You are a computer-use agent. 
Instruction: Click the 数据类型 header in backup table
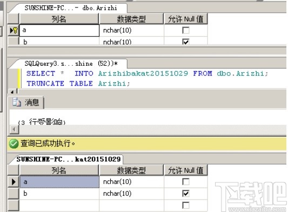pos(131,170)
